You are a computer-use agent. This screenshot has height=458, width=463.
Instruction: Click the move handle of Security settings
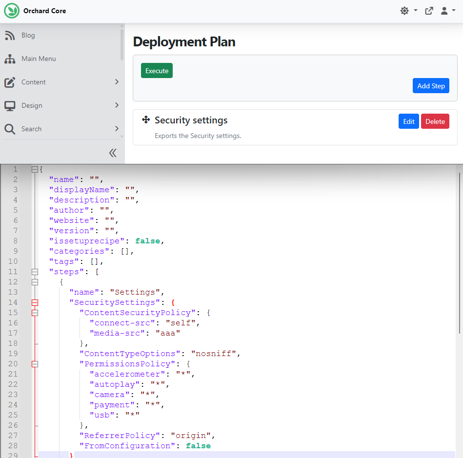point(146,119)
